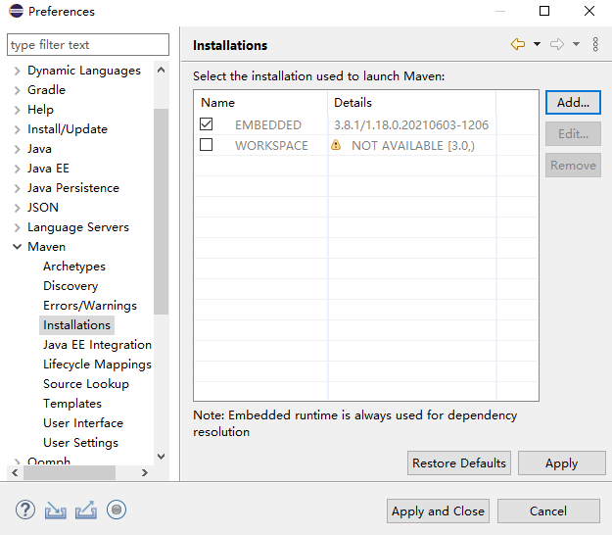Viewport: 612px width, 535px height.
Task: Click tree vertical scrollbar up arrow
Action: 161,70
